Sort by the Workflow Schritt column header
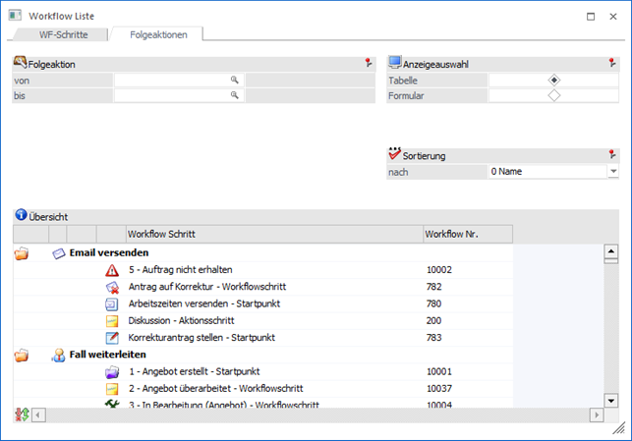The image size is (632, 441). point(272,234)
